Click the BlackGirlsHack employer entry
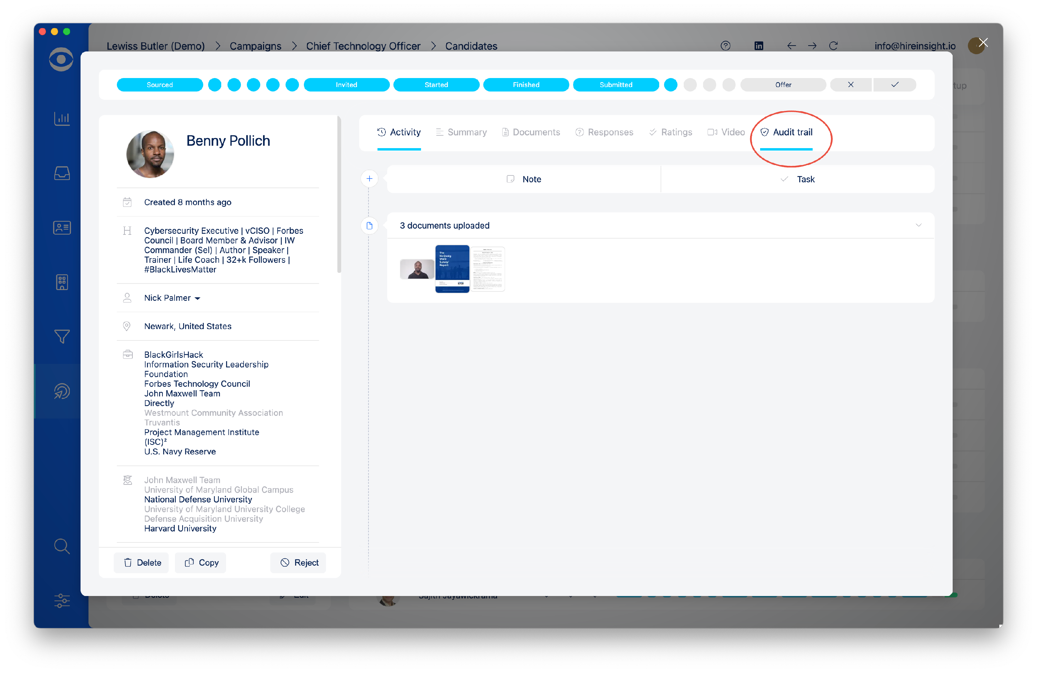This screenshot has height=673, width=1037. point(174,354)
